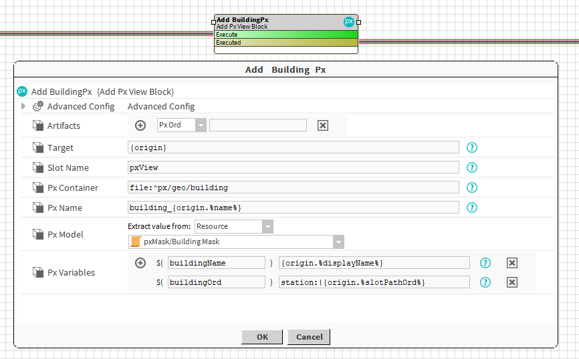Click the px icon on the block header
The height and width of the screenshot is (359, 579).
(x=349, y=21)
